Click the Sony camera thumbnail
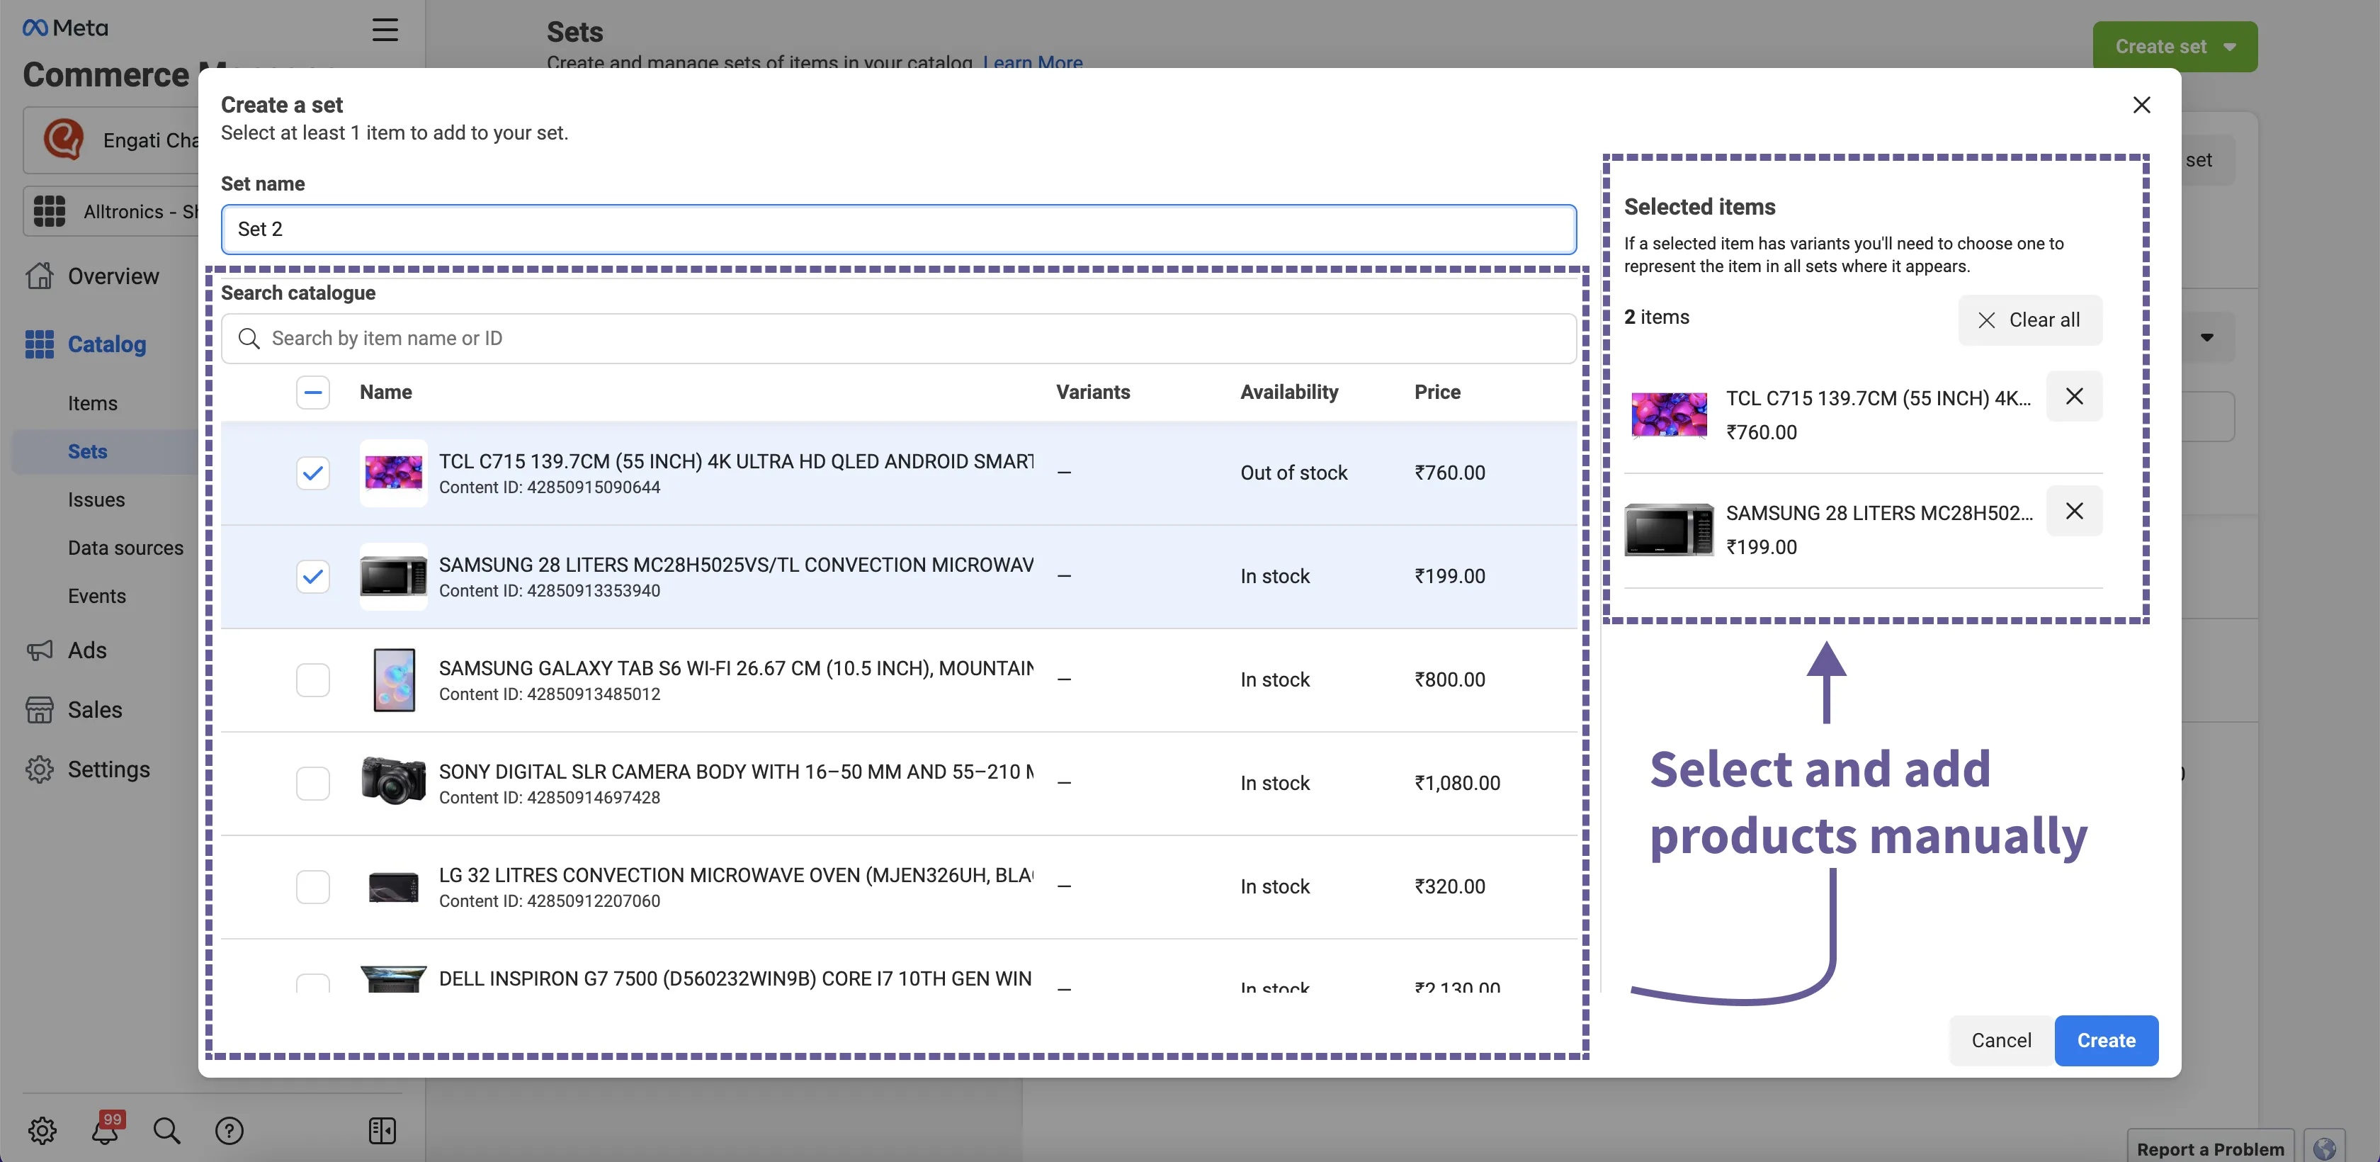 [x=394, y=782]
